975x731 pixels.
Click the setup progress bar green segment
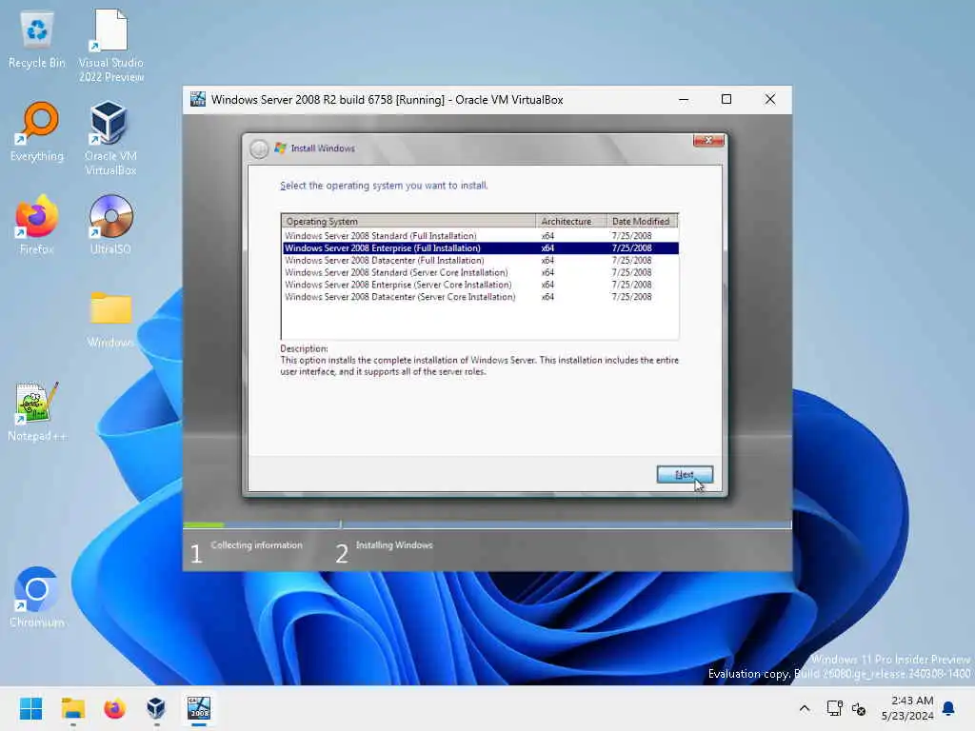point(204,525)
